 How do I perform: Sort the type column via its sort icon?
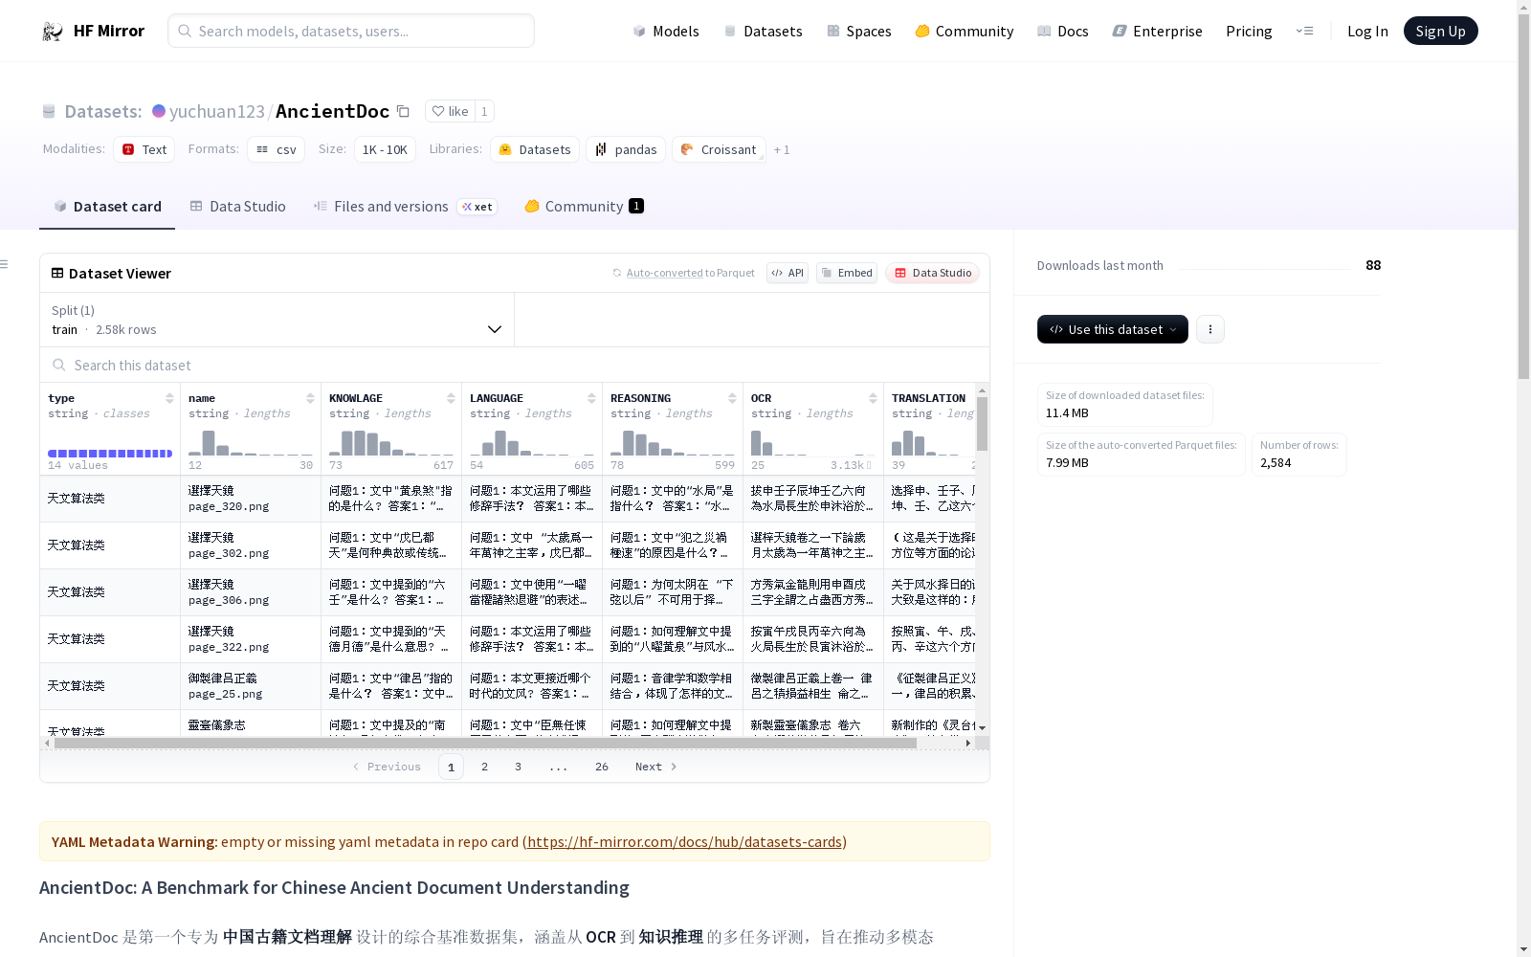point(169,398)
